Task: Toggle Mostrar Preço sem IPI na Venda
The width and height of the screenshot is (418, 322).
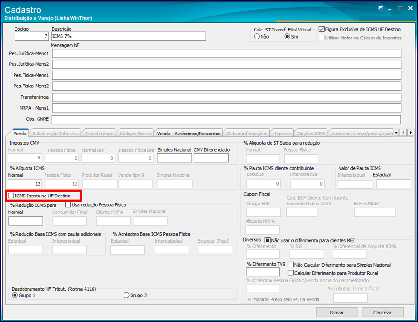Action: click(249, 299)
